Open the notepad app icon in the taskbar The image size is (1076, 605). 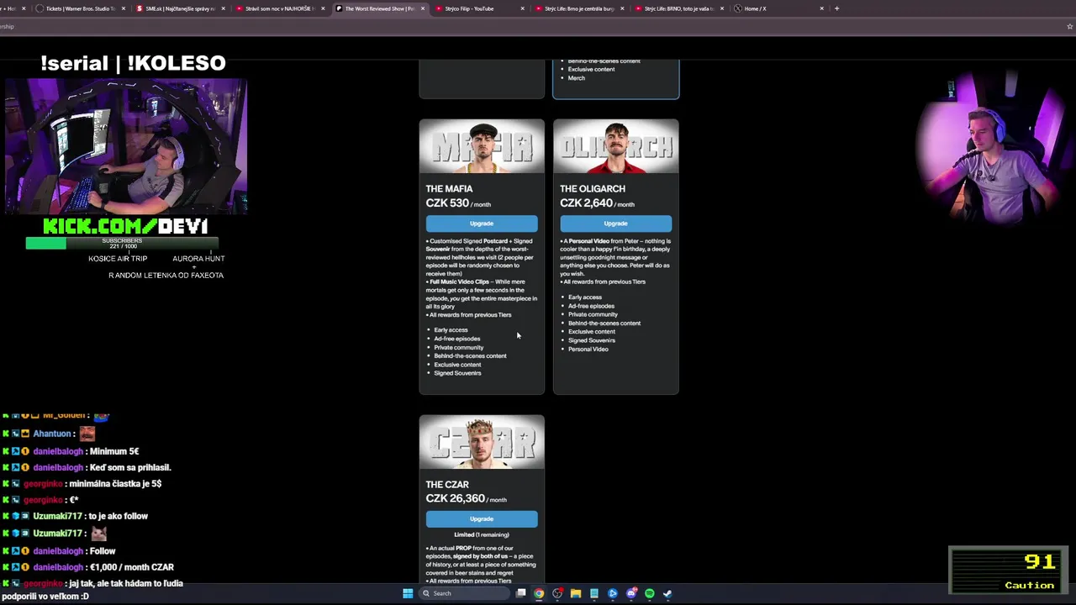tap(594, 593)
